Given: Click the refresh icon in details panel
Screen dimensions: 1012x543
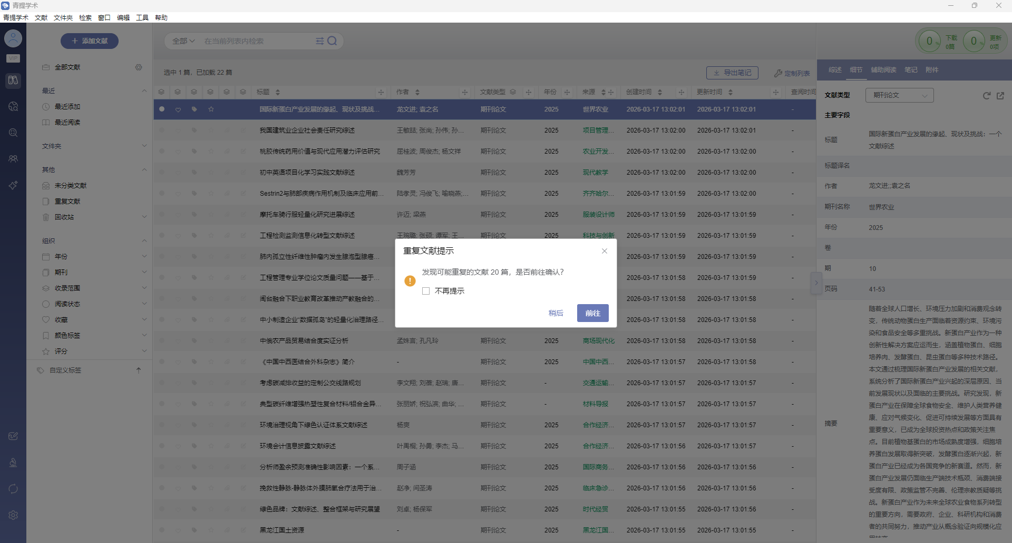Looking at the screenshot, I should [986, 96].
